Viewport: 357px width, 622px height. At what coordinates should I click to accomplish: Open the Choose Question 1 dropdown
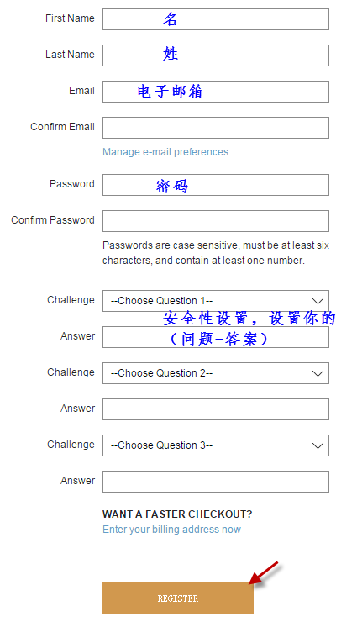216,301
